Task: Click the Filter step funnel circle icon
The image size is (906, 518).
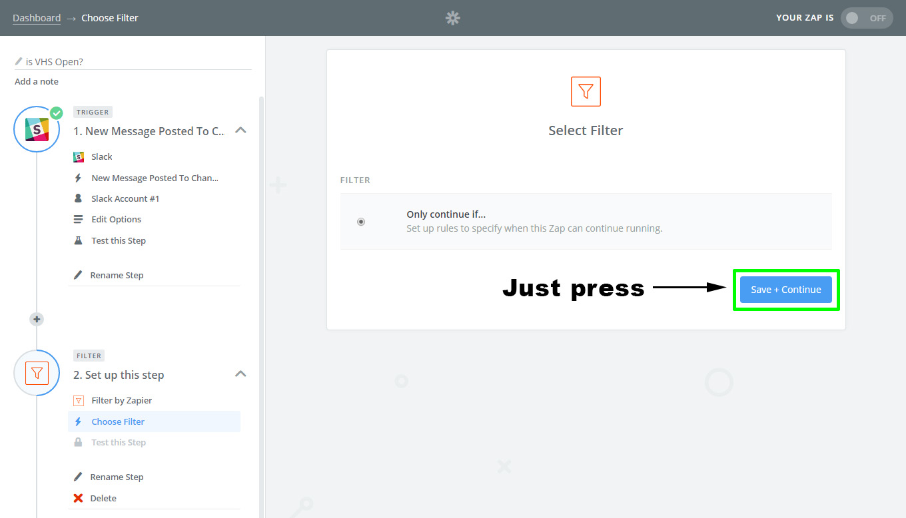Action: tap(37, 374)
